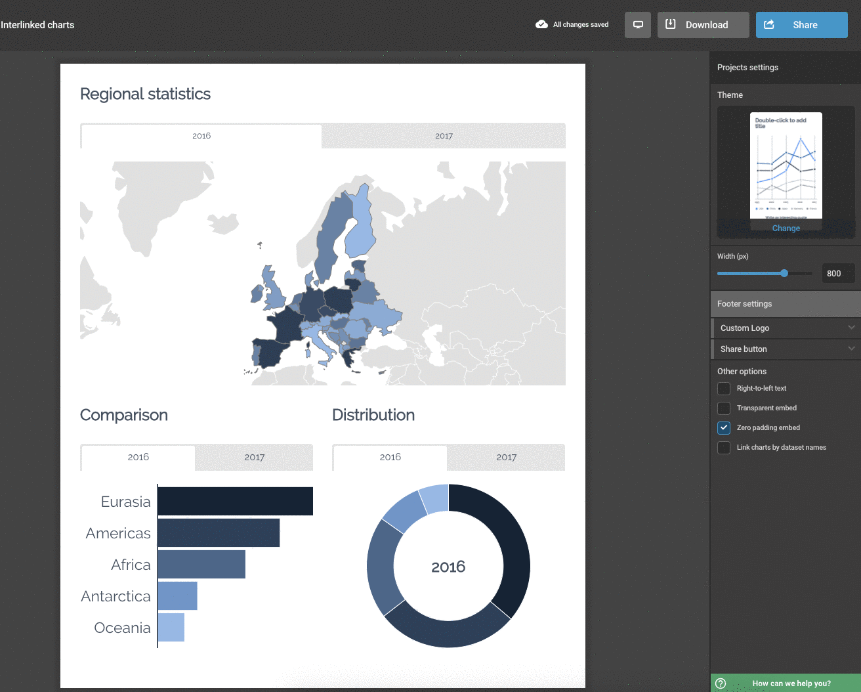The height and width of the screenshot is (692, 861).
Task: Click the width value input field
Action: click(x=838, y=273)
